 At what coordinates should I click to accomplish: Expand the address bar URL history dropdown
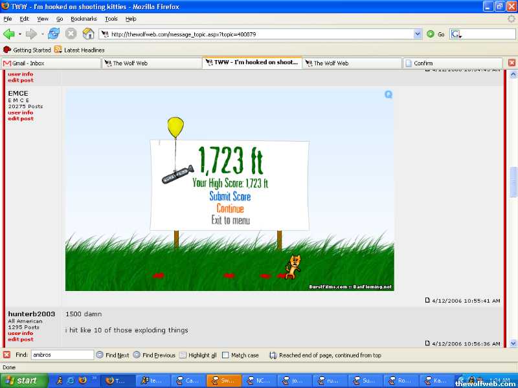click(x=418, y=34)
